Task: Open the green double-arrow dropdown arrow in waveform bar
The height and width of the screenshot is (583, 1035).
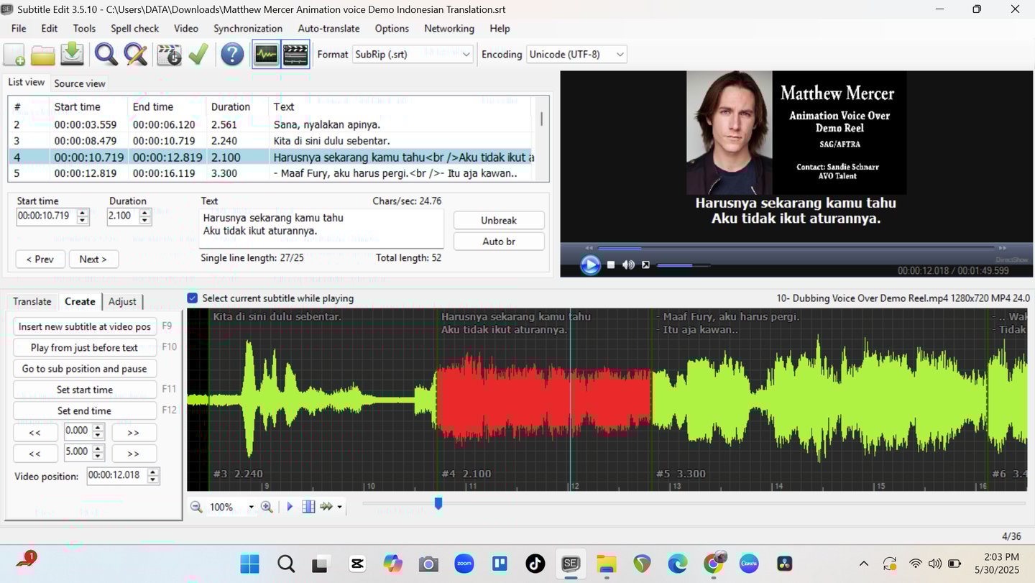Action: (x=339, y=508)
